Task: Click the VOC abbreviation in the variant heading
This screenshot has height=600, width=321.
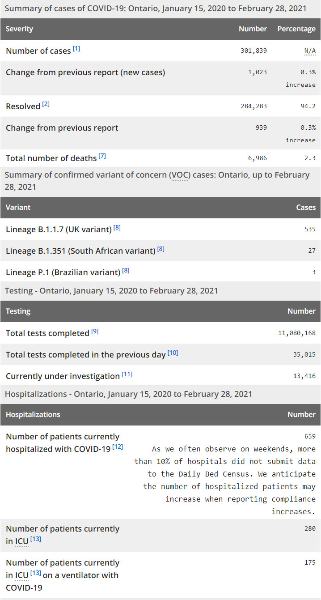Action: (180, 175)
